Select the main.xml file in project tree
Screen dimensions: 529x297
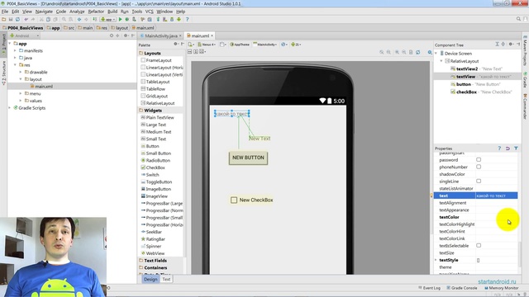(x=44, y=87)
